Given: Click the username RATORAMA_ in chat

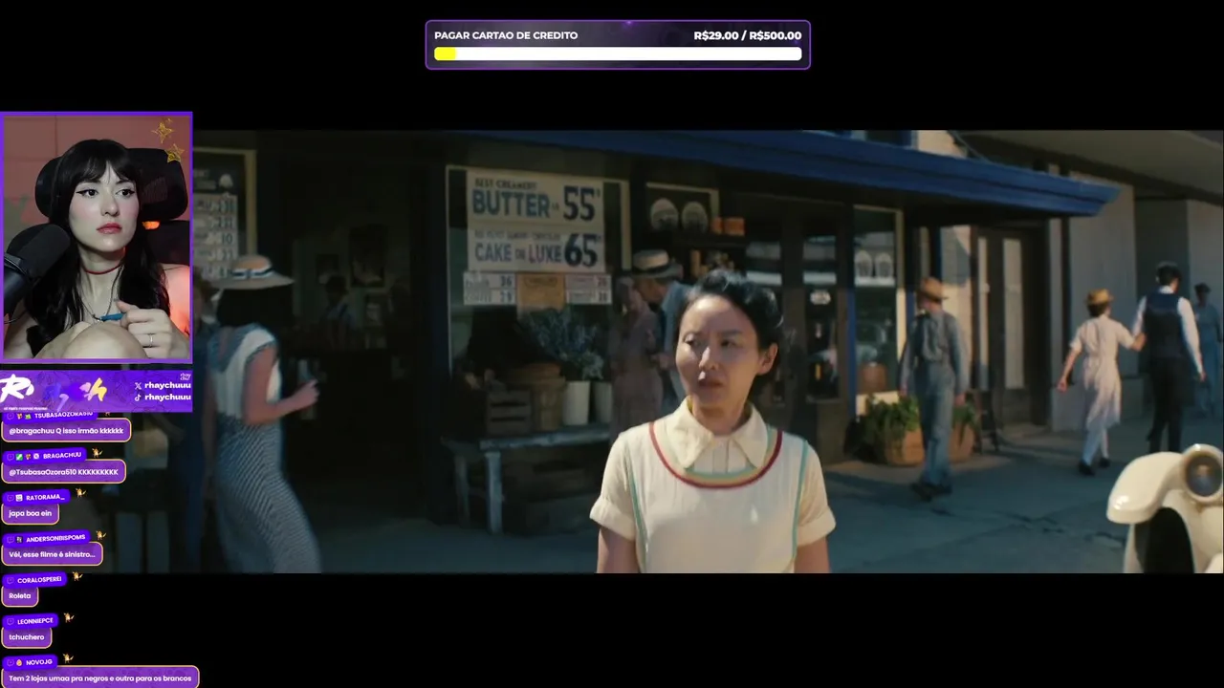Looking at the screenshot, I should click(45, 498).
